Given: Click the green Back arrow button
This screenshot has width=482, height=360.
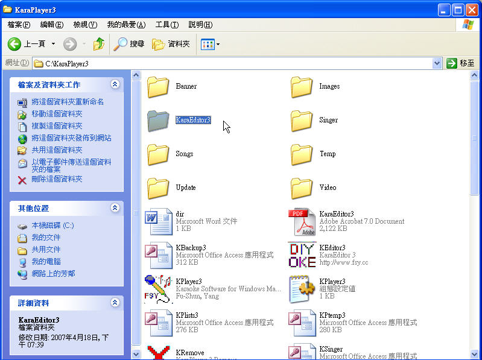Looking at the screenshot, I should click(14, 44).
